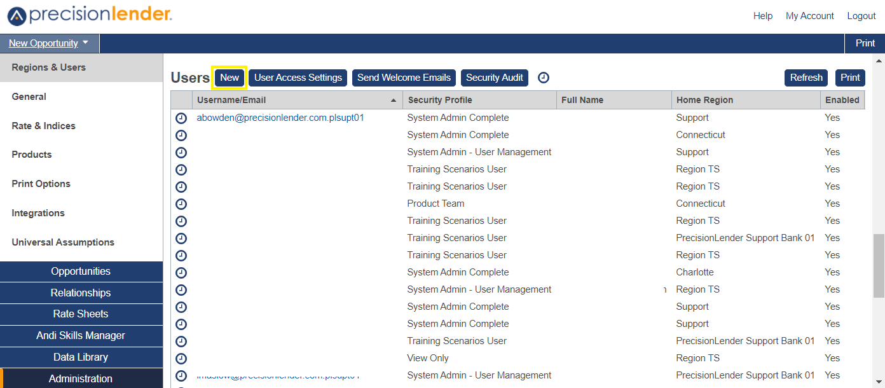The height and width of the screenshot is (388, 885).
Task: Click "Region TS" in the View Only row
Action: pos(698,358)
